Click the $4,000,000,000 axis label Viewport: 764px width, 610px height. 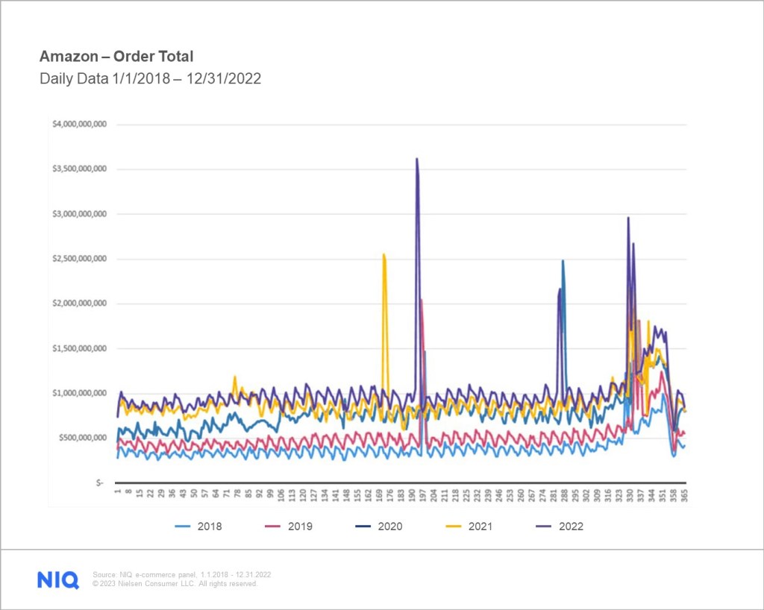tap(79, 124)
